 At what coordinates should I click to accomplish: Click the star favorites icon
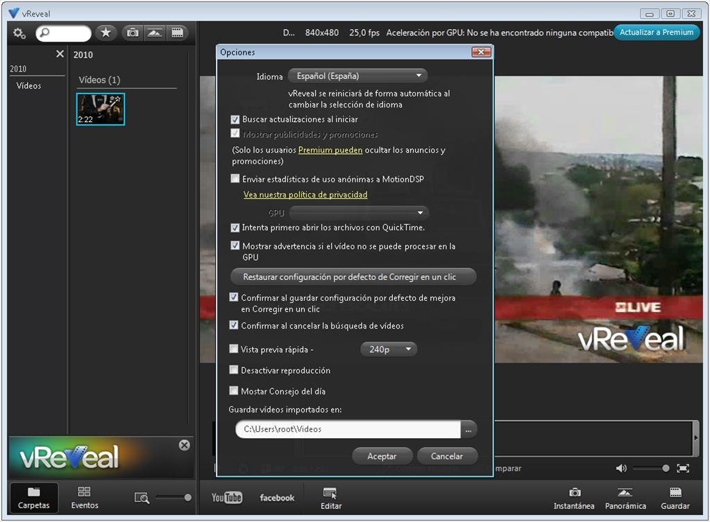pos(106,33)
